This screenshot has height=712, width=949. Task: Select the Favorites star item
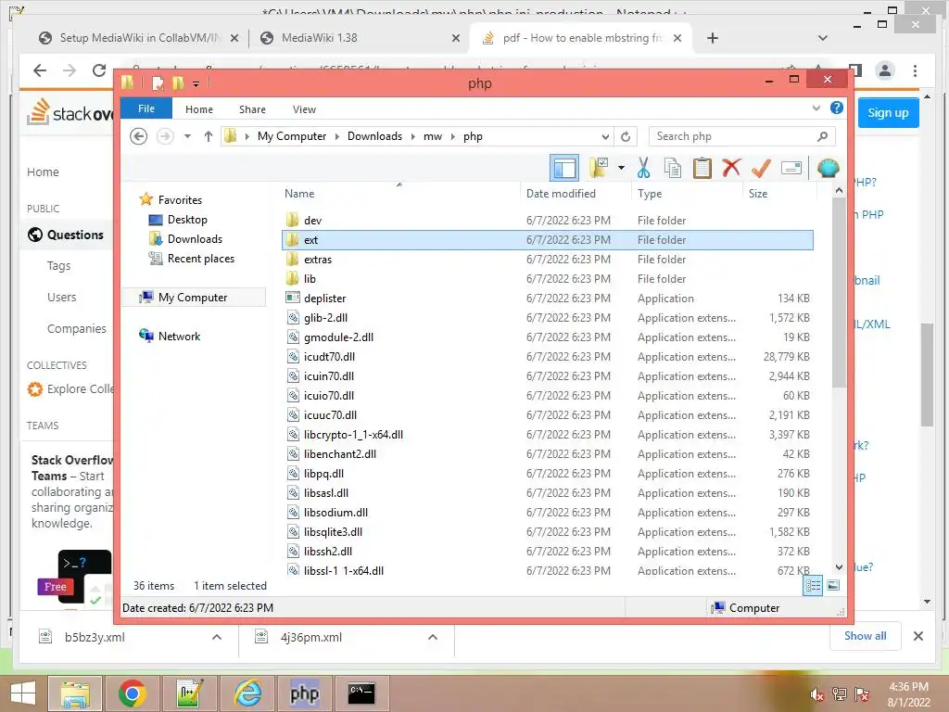click(180, 200)
